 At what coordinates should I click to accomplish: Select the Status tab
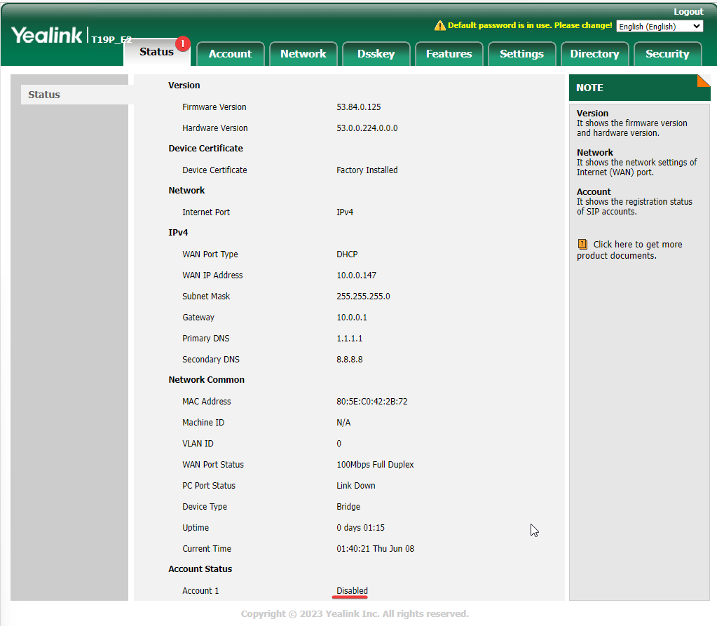[156, 53]
